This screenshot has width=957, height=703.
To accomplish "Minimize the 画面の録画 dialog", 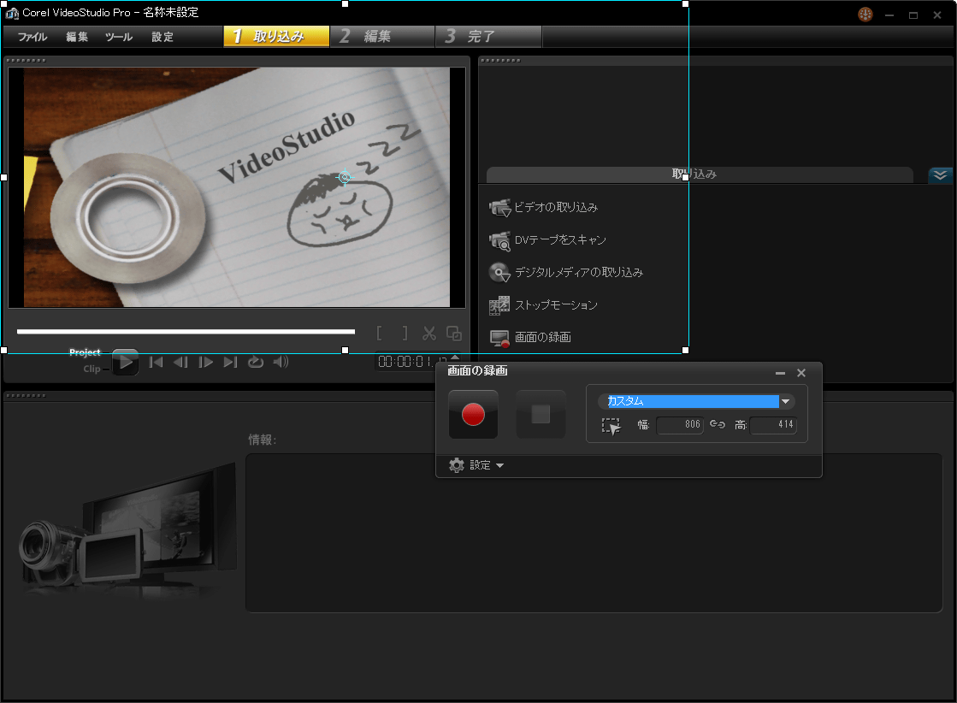I will coord(780,373).
